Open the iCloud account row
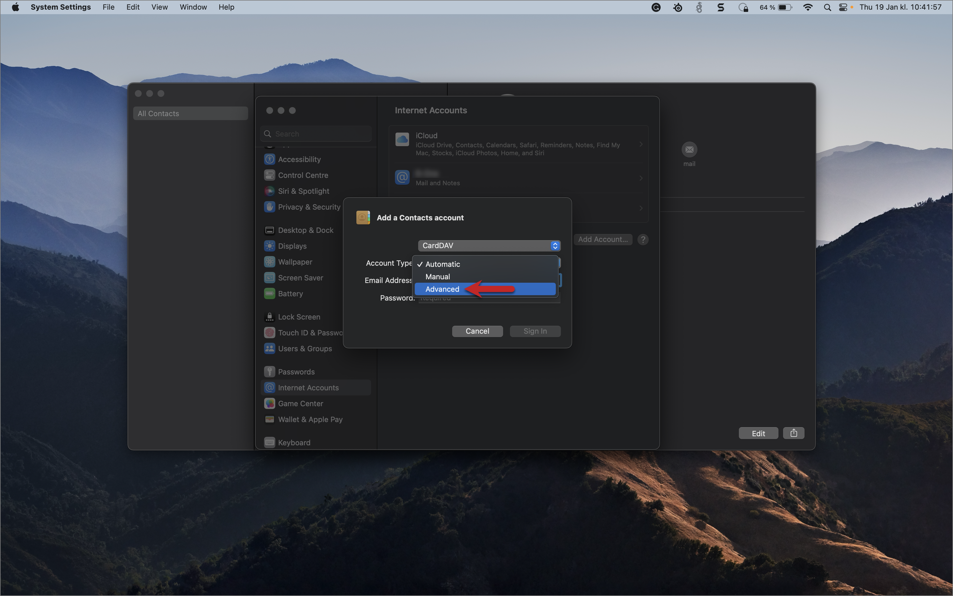The height and width of the screenshot is (596, 953). click(x=518, y=144)
